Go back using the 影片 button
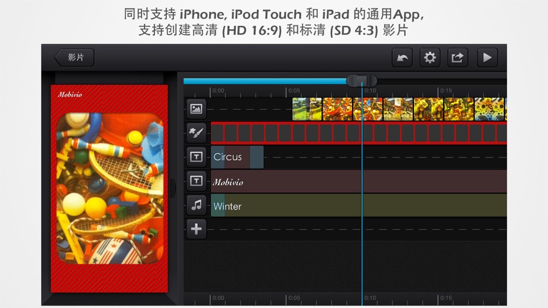Image resolution: width=548 pixels, height=308 pixels. pos(74,58)
